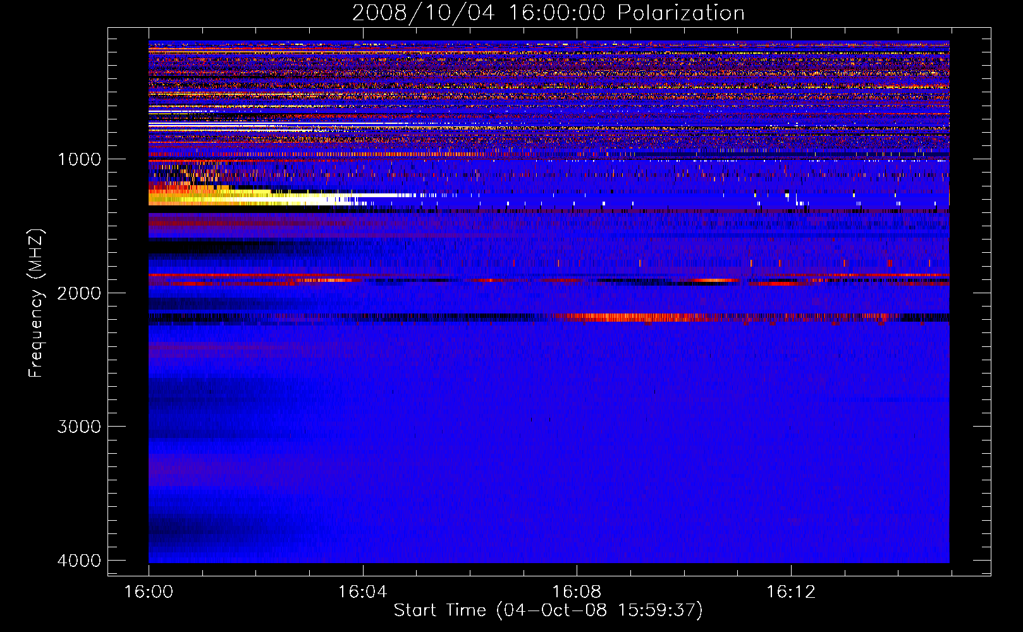Click the 16:12 time tick label
This screenshot has width=1023, height=632.
791,592
